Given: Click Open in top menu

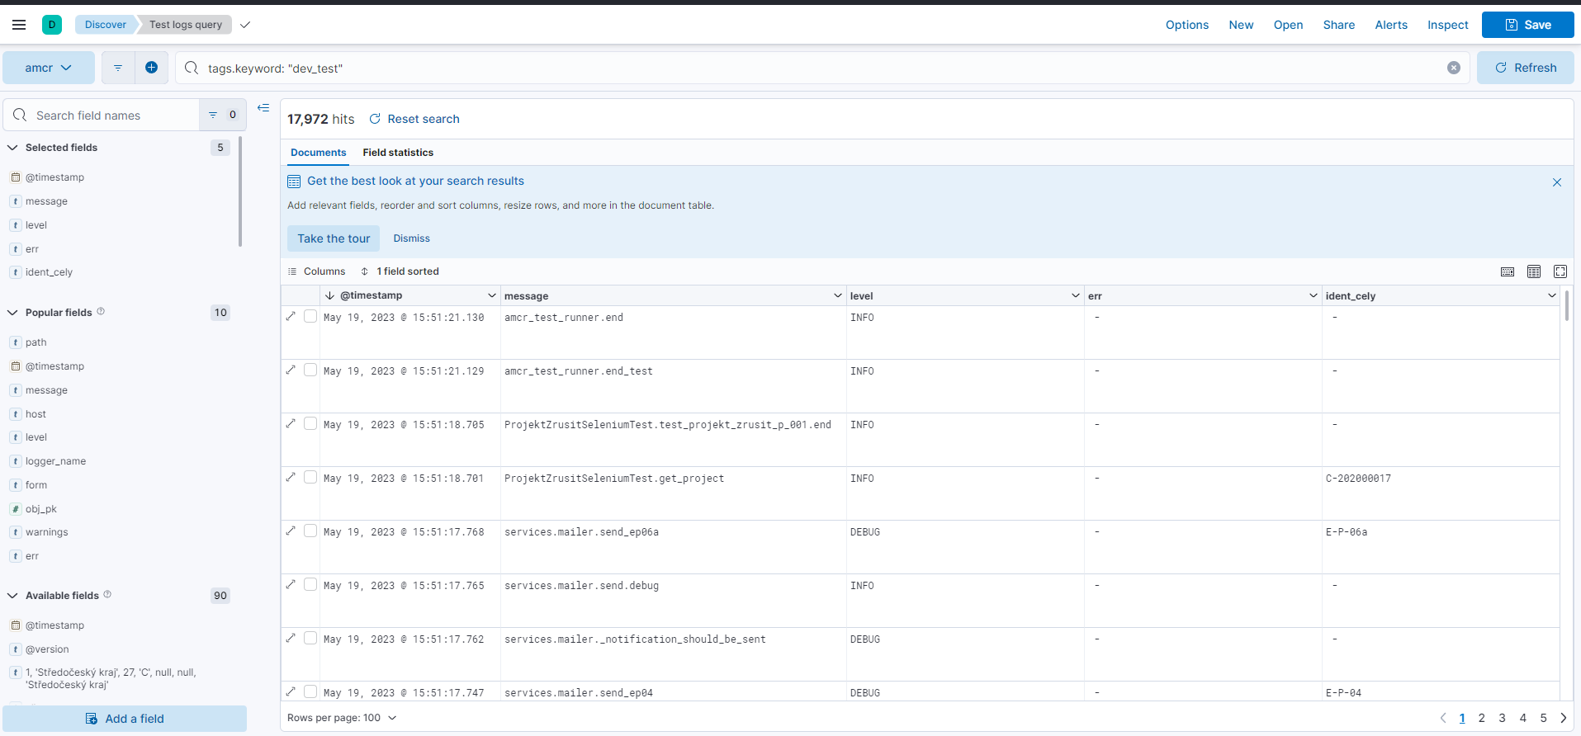Looking at the screenshot, I should [1288, 25].
